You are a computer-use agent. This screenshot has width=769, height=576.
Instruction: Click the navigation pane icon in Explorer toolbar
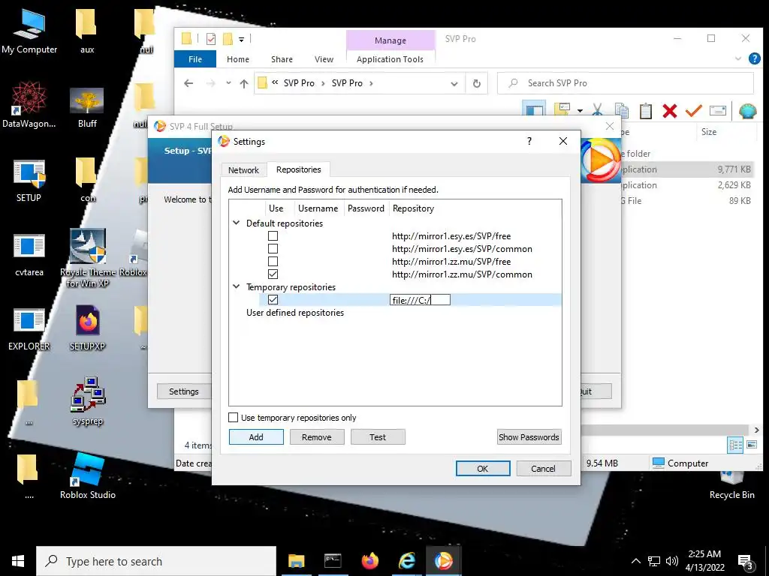click(534, 109)
